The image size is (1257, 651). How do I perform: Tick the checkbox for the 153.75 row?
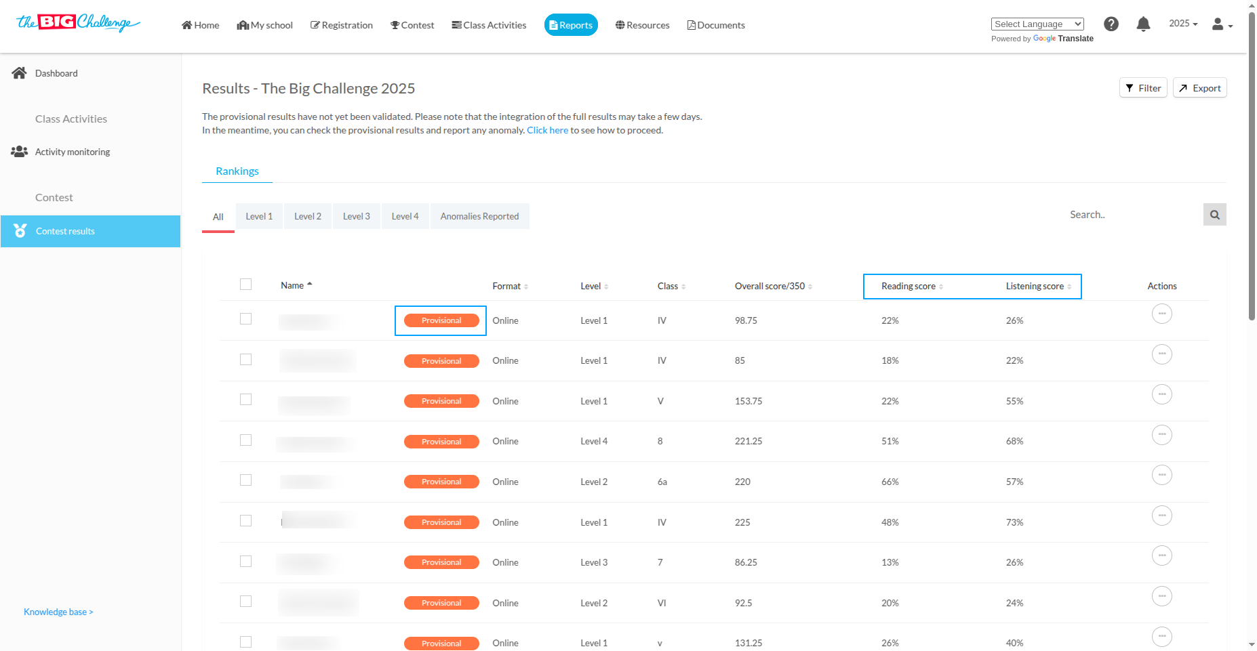tap(245, 400)
